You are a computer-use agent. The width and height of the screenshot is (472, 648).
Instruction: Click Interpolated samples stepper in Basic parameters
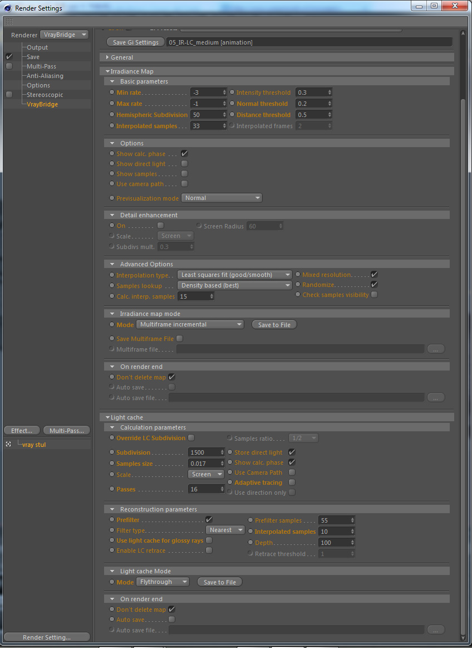point(224,126)
